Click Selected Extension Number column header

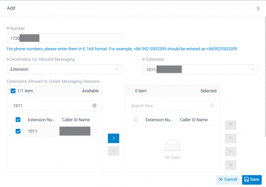tap(159, 120)
